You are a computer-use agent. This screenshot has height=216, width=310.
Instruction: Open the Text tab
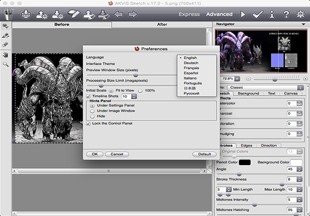pos(272,94)
